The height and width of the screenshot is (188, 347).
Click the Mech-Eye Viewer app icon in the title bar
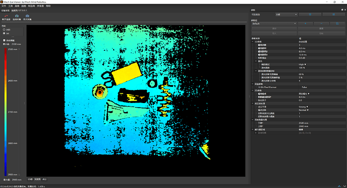[x=2, y=2]
